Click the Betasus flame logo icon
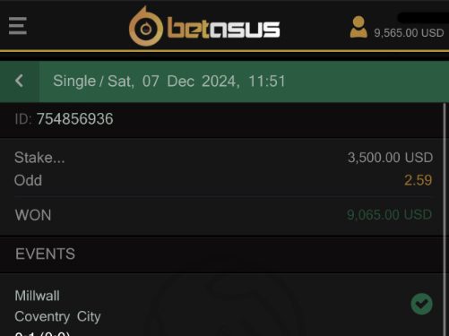The image size is (449, 336). coord(146,27)
